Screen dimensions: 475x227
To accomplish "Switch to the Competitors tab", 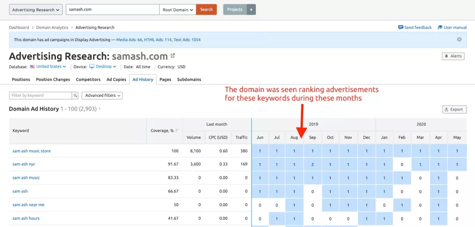I will (x=88, y=79).
